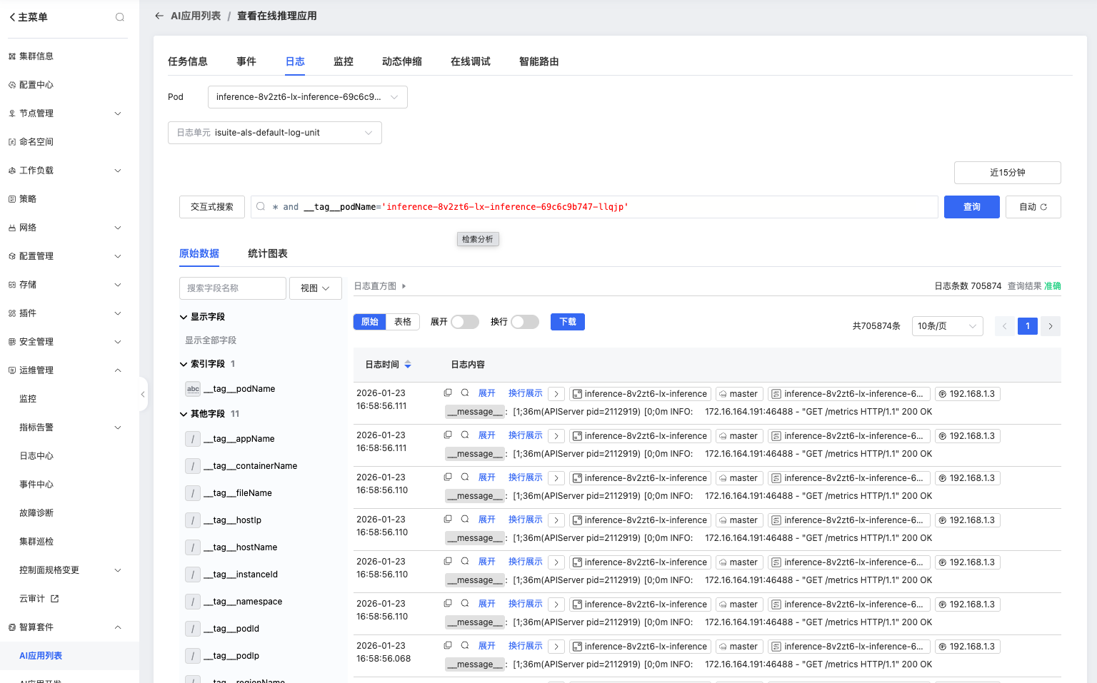Switch the log view to 表格 mode

403,322
